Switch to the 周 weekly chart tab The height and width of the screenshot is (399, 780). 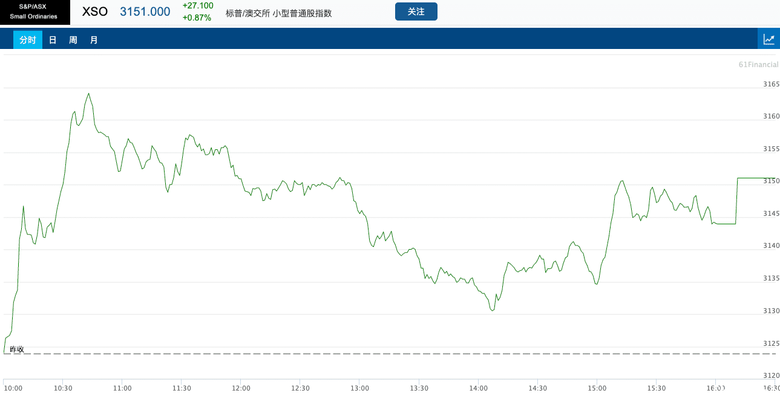tap(73, 40)
